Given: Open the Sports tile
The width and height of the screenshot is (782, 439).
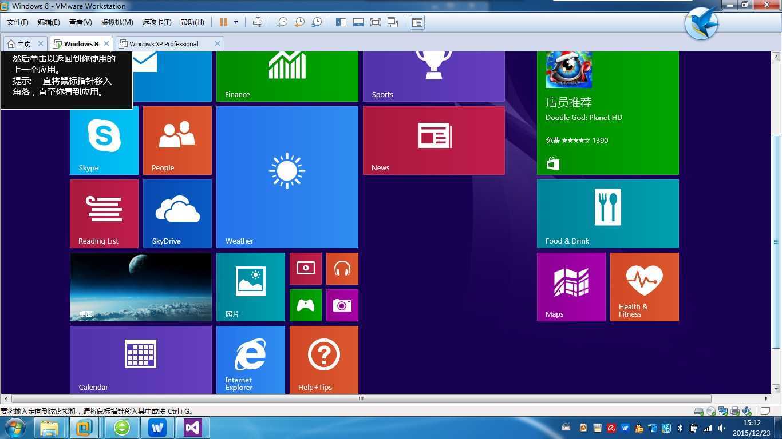Looking at the screenshot, I should tap(434, 77).
